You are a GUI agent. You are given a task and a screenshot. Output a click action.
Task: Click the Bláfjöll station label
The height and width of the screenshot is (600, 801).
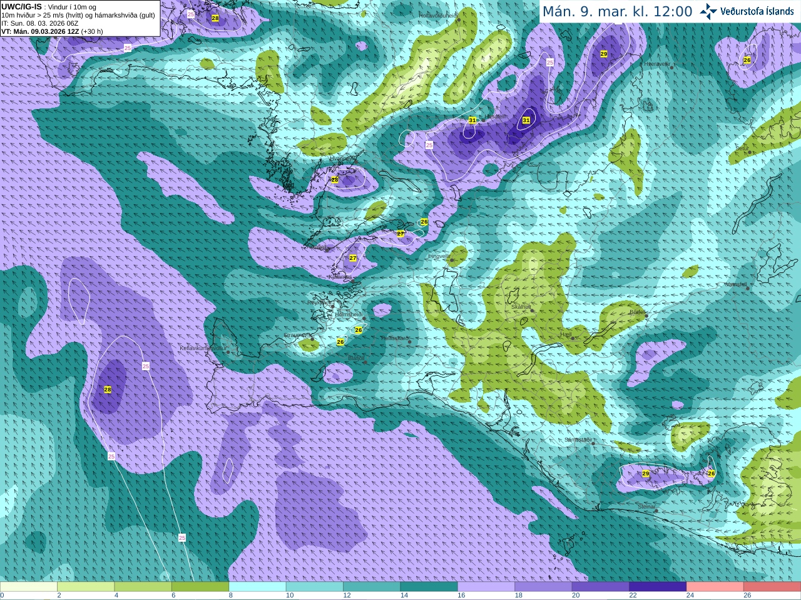click(356, 358)
